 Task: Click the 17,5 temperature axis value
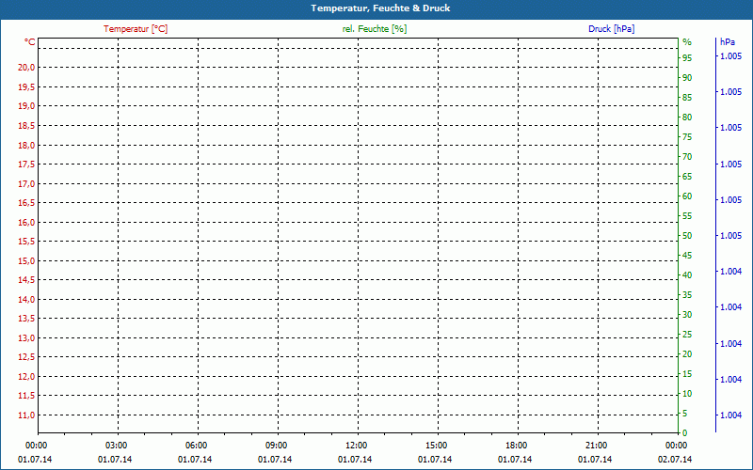(x=26, y=164)
